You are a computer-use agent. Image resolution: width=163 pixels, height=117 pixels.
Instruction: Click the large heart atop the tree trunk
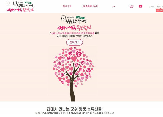[x=74, y=59]
